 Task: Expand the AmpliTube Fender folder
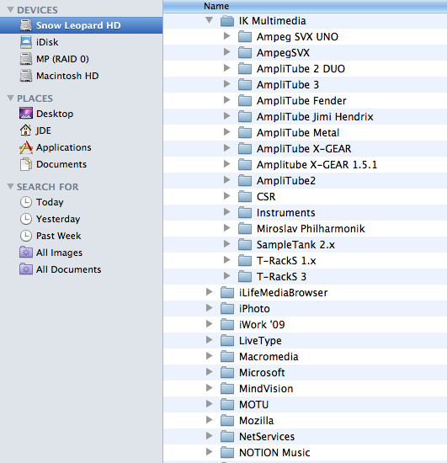(x=226, y=100)
